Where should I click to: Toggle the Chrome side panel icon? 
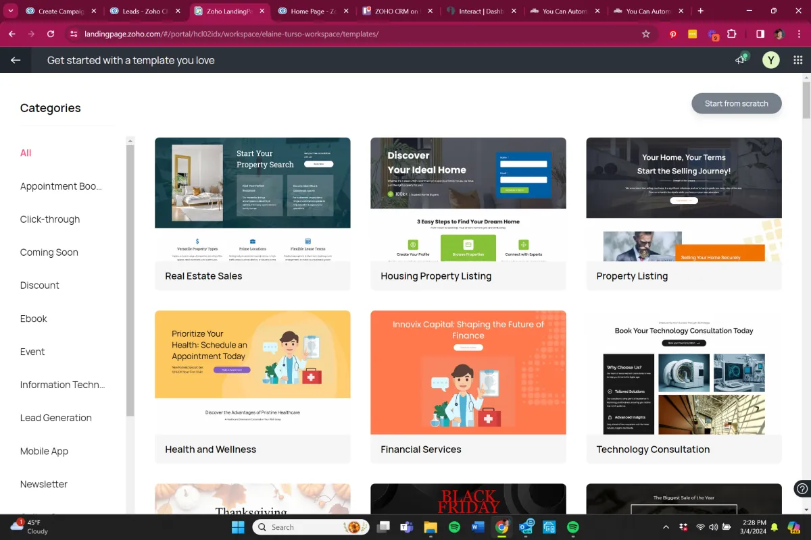(x=760, y=34)
